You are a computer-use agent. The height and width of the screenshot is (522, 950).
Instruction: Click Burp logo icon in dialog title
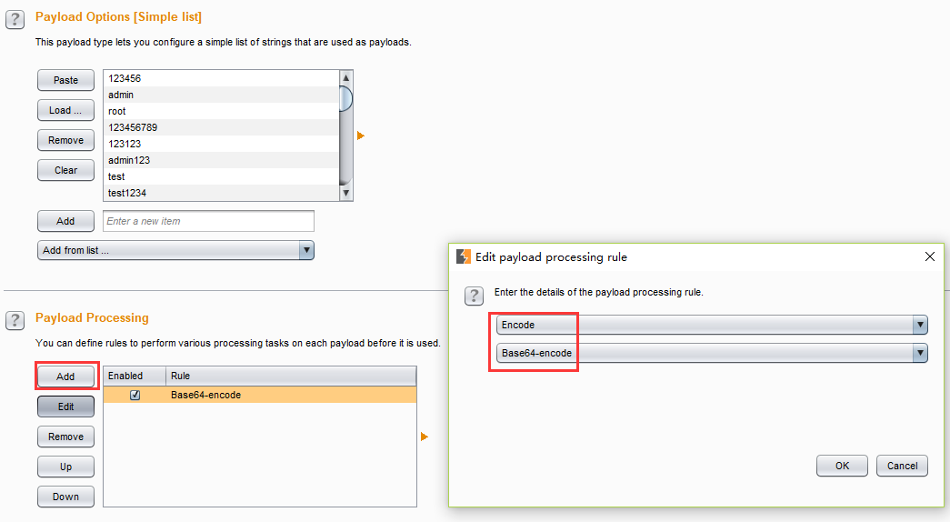click(464, 257)
